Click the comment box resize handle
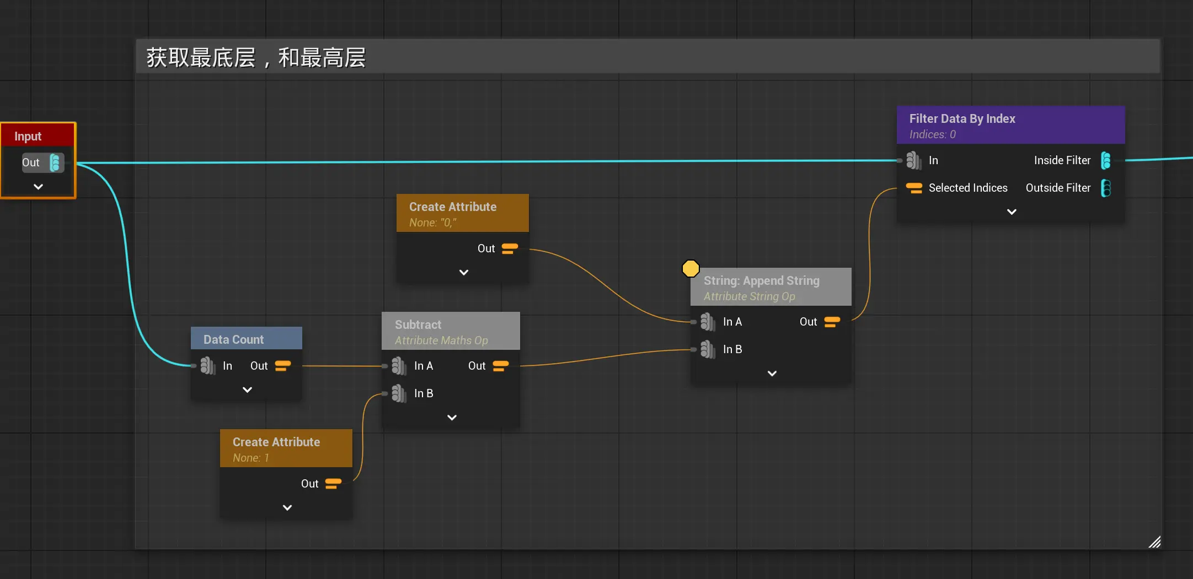The height and width of the screenshot is (579, 1193). point(1154,542)
